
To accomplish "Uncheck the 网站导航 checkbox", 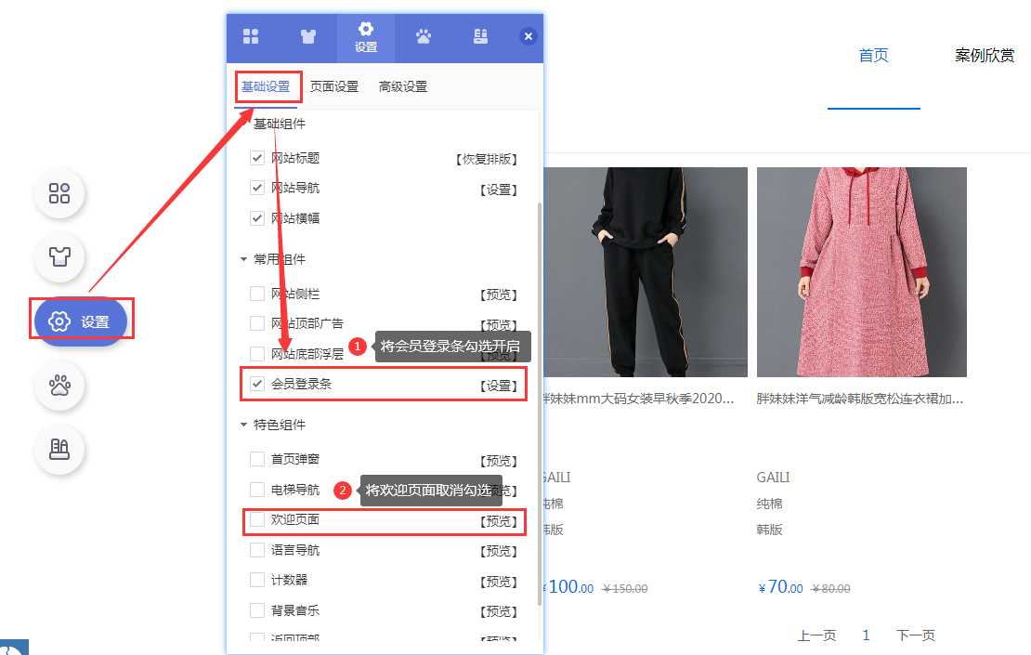I will (257, 188).
